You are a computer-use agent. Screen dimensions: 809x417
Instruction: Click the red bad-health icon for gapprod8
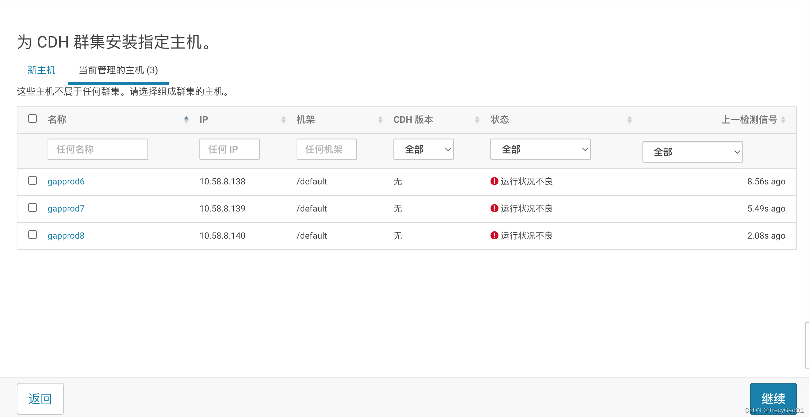point(494,235)
